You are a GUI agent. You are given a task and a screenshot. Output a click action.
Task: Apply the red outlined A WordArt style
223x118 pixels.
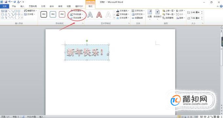pyautogui.click(x=99, y=14)
